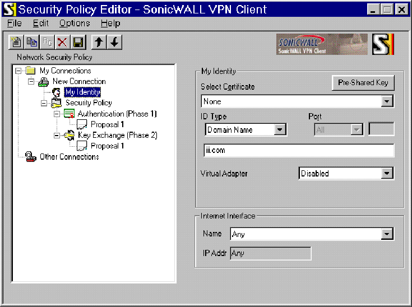Collapse the Security Policy tree node

point(44,103)
